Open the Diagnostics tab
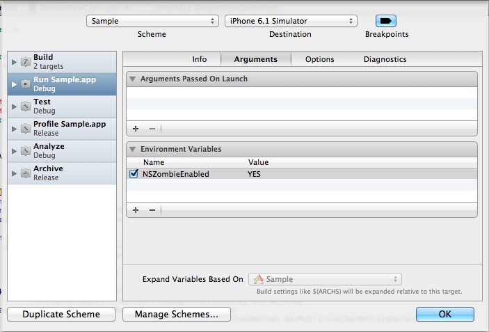The width and height of the screenshot is (489, 332). (385, 59)
